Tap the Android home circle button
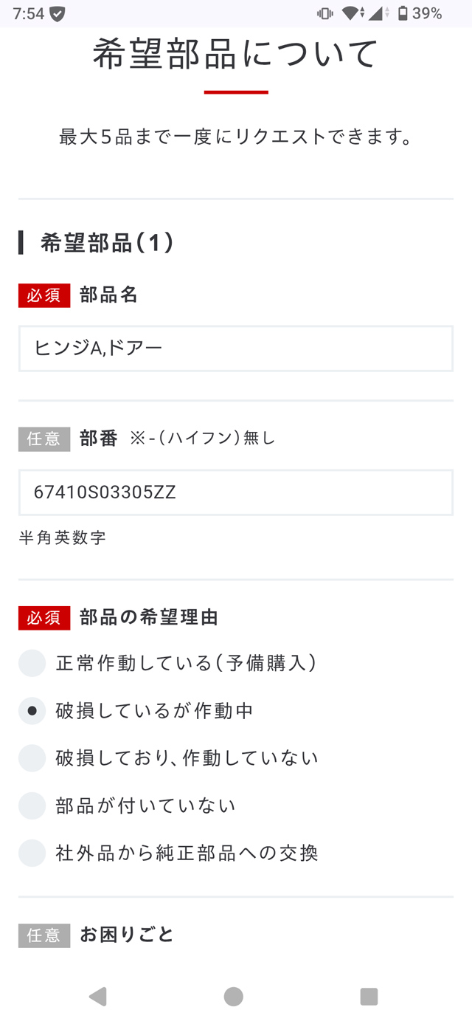This screenshot has height=1024, width=472. click(x=233, y=997)
